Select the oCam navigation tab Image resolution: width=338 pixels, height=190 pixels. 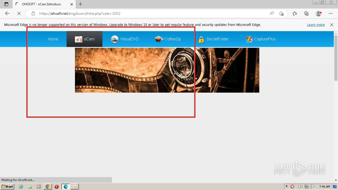coord(84,39)
